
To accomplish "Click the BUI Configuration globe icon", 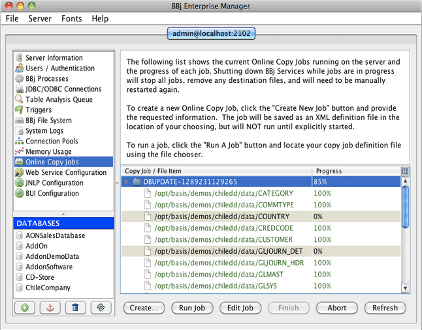I will (x=19, y=193).
